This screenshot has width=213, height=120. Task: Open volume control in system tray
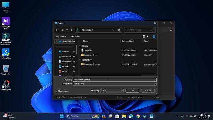click(x=191, y=116)
